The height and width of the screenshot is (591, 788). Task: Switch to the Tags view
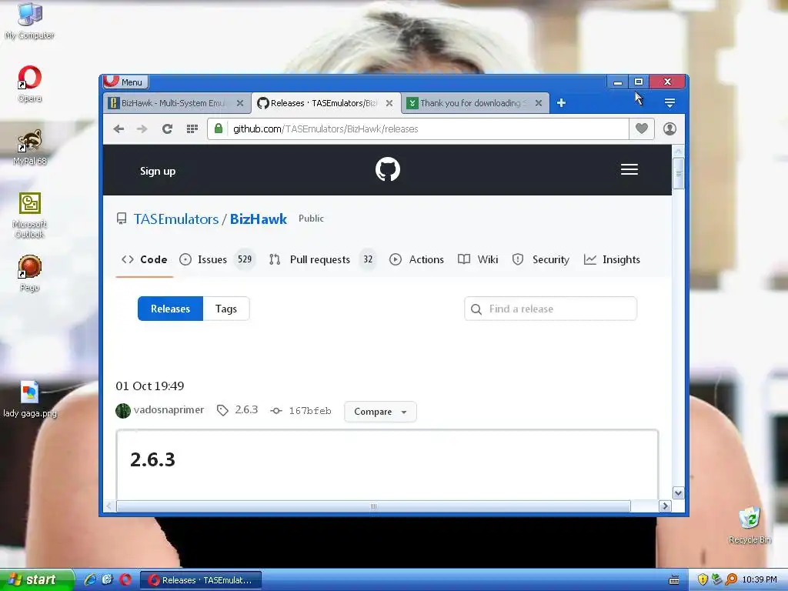[226, 309]
